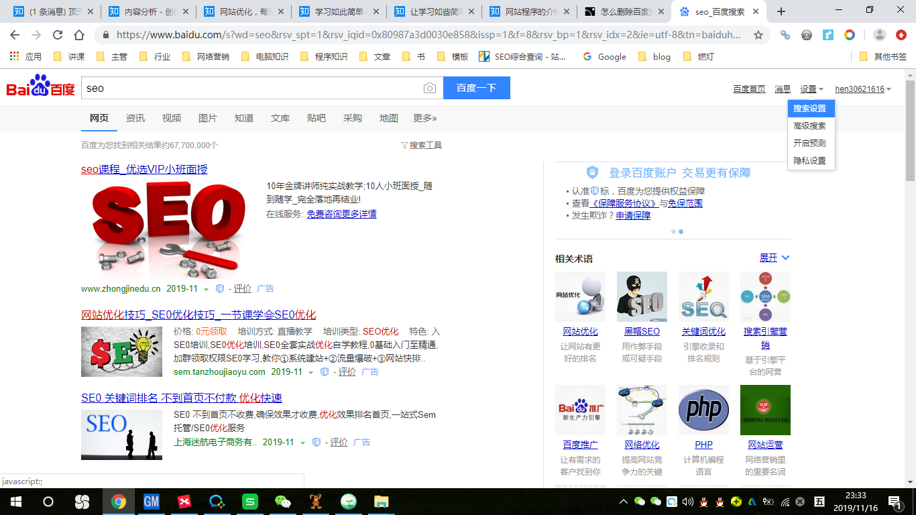Open the 免费咨询更多详情 link

[x=341, y=214]
